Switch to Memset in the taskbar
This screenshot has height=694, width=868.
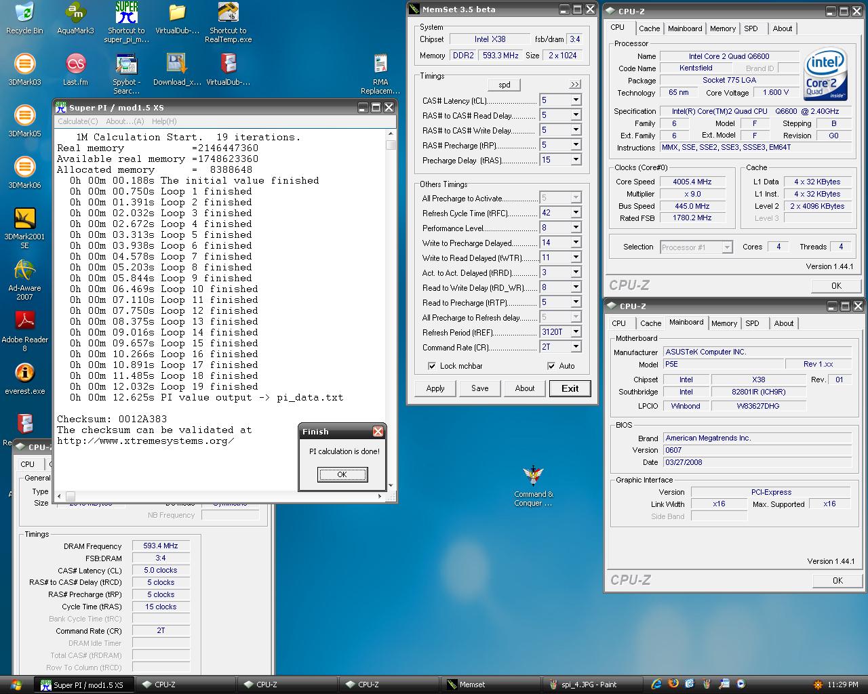coord(490,685)
